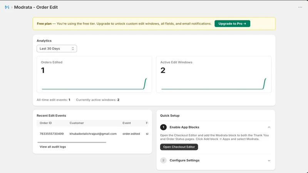Screen dimensions: 308x173
Task: Click the Recent Edit Events horizontal scrollbar
Action: 72,142
